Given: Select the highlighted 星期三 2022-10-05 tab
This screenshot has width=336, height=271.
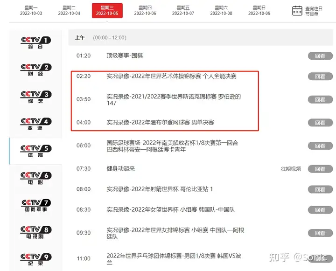Looking at the screenshot, I should pyautogui.click(x=107, y=11).
